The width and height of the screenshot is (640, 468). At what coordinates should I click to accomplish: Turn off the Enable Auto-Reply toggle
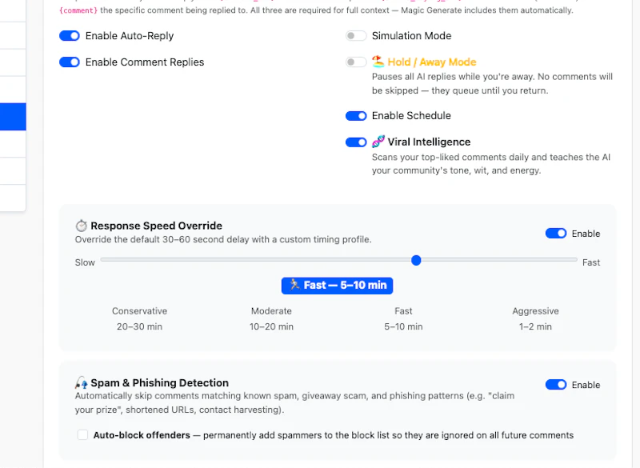[70, 36]
